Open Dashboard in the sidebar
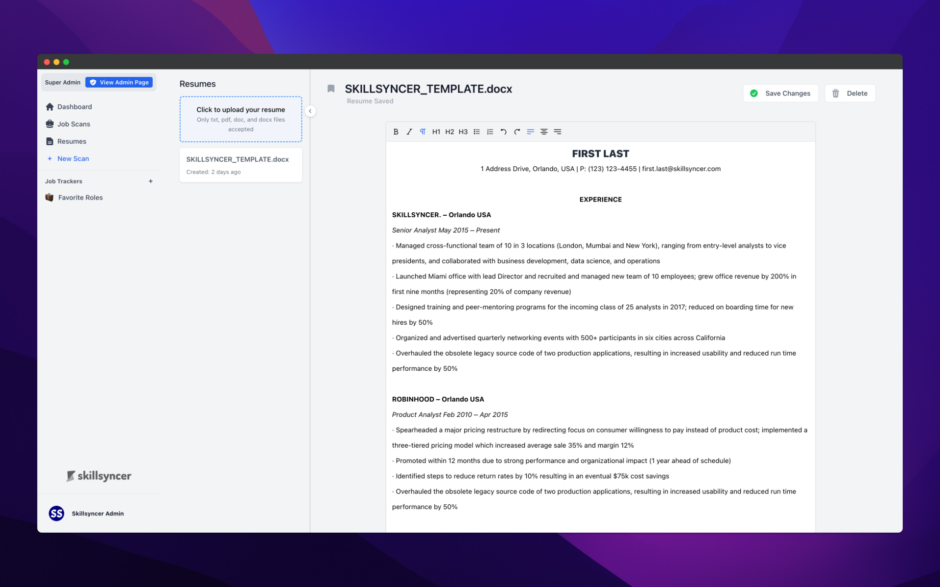This screenshot has height=587, width=940. [x=74, y=107]
